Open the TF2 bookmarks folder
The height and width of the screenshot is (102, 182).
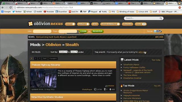(x=112, y=12)
